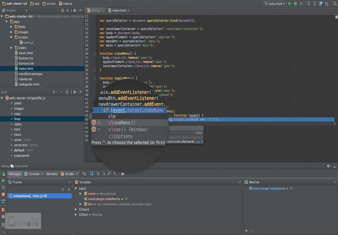The width and height of the screenshot is (338, 235).
Task: Click the Project panel settings gear
Action: (x=74, y=10)
